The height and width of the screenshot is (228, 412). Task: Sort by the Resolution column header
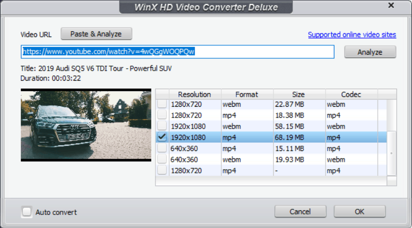pos(195,94)
